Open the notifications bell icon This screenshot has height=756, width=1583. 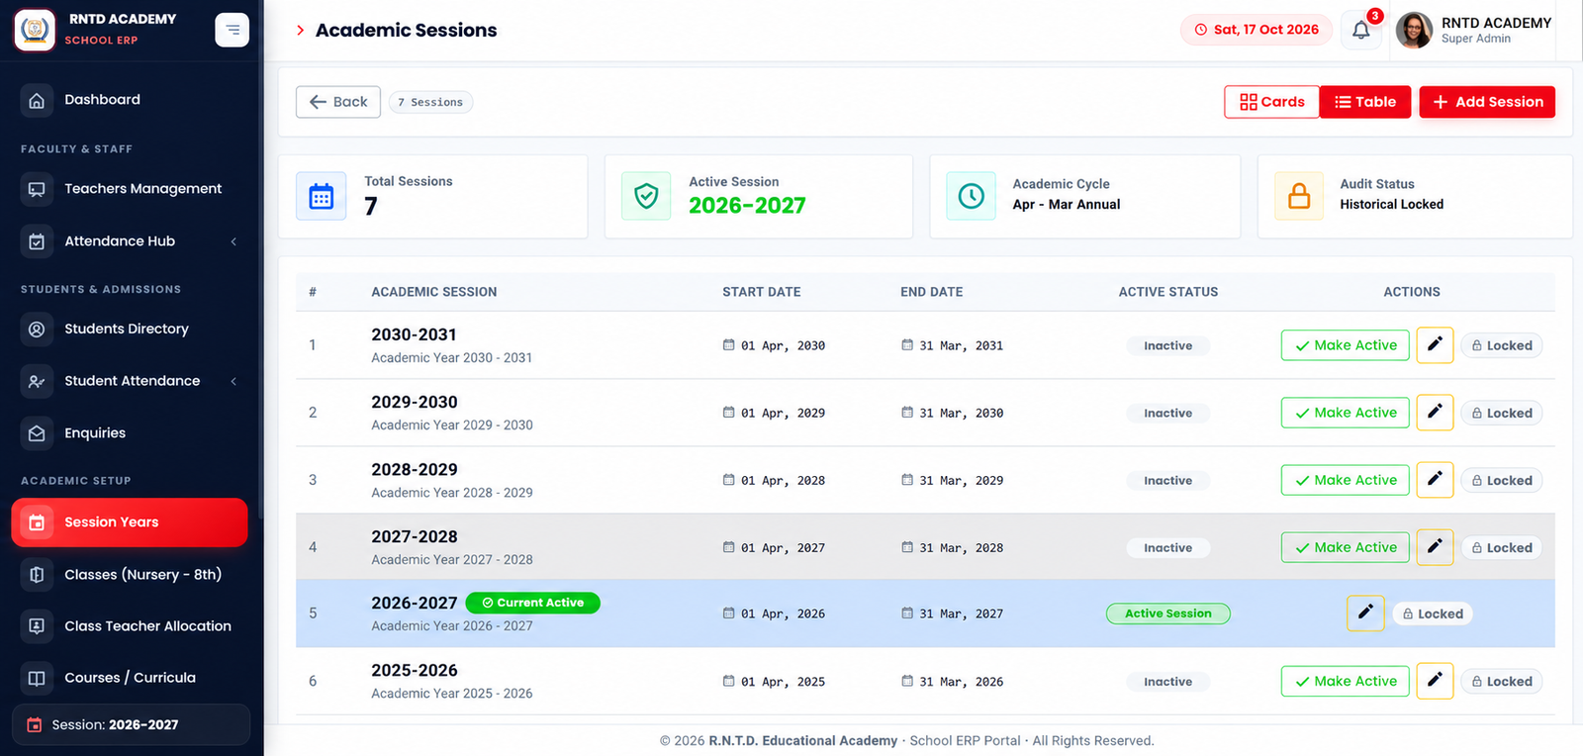point(1361,30)
